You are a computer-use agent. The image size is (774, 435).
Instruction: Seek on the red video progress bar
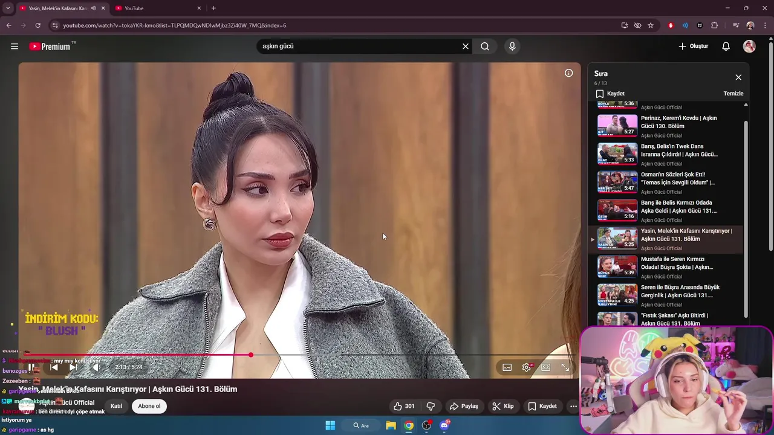pyautogui.click(x=299, y=355)
